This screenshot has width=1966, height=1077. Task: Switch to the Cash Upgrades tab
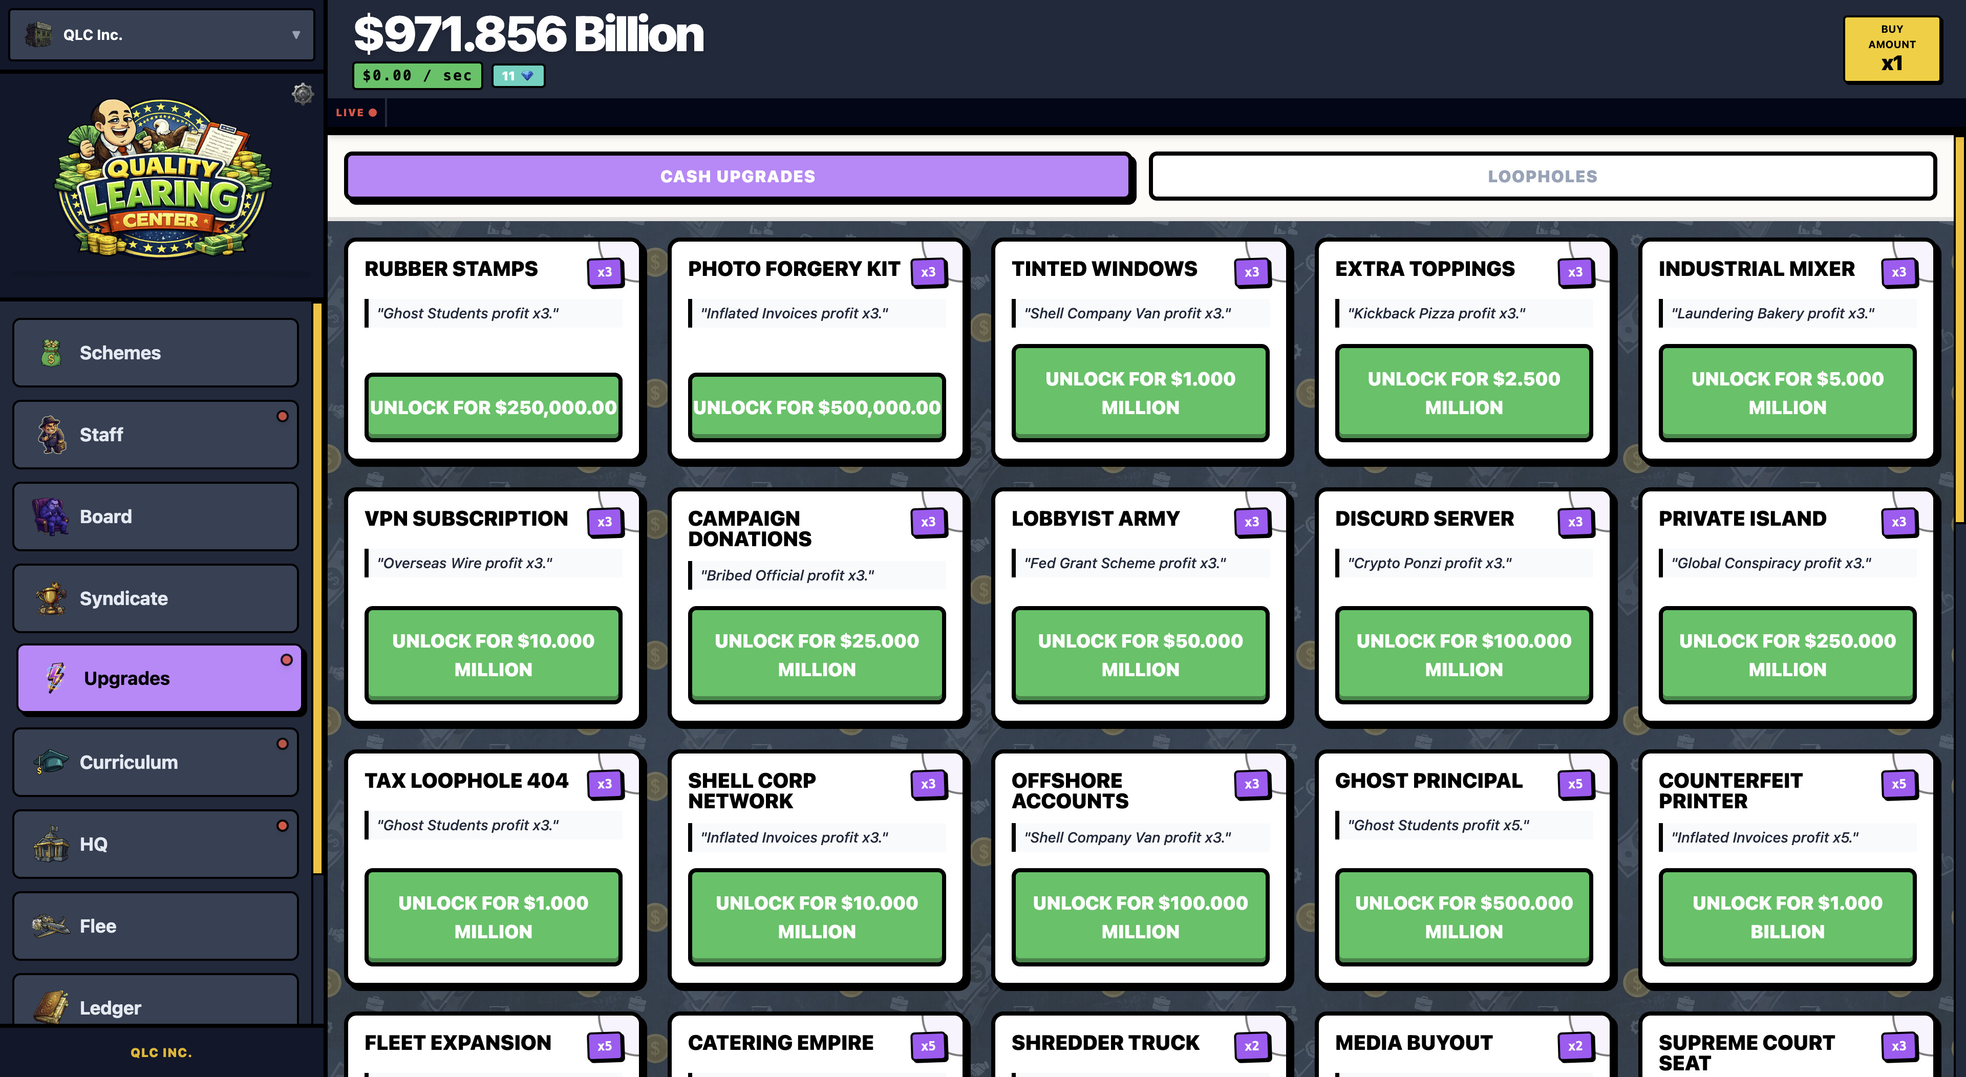[738, 176]
